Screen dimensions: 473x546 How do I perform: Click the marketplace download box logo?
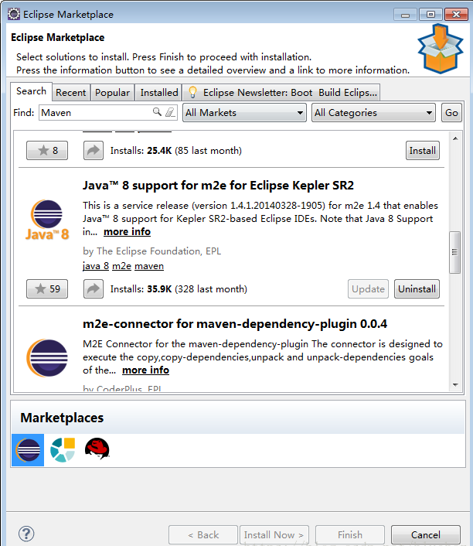click(x=441, y=49)
